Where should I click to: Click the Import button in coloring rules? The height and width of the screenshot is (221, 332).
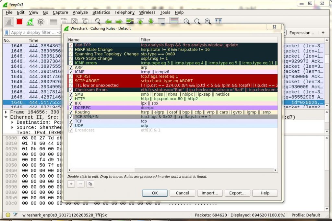[x=210, y=193]
